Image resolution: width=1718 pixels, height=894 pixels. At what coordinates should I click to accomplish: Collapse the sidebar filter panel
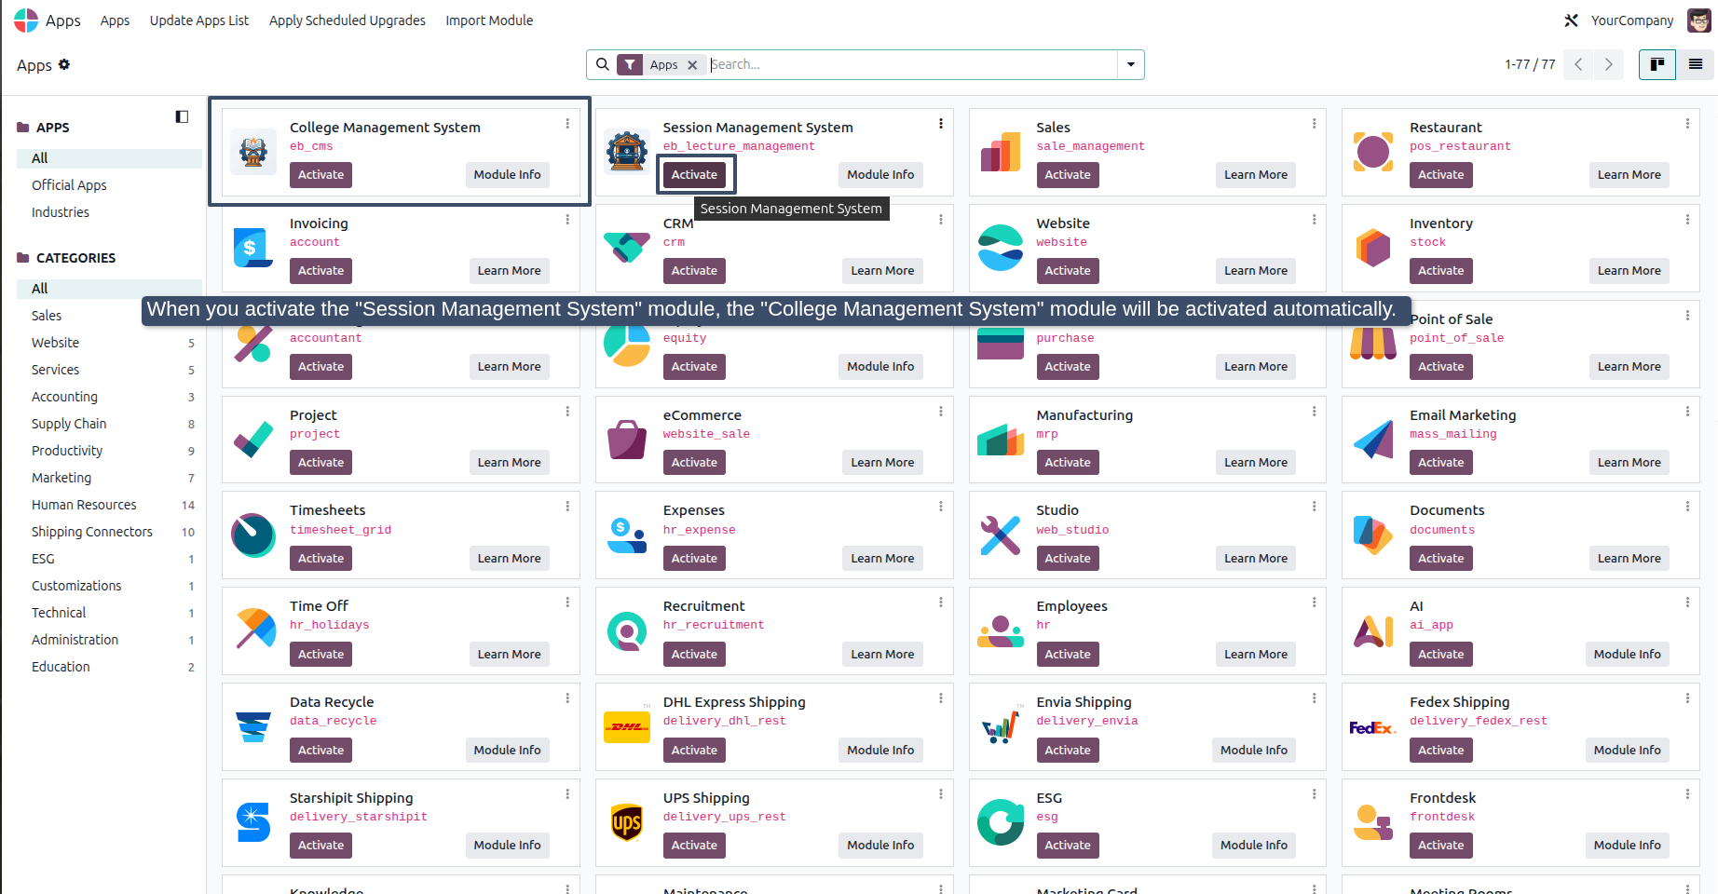(182, 116)
